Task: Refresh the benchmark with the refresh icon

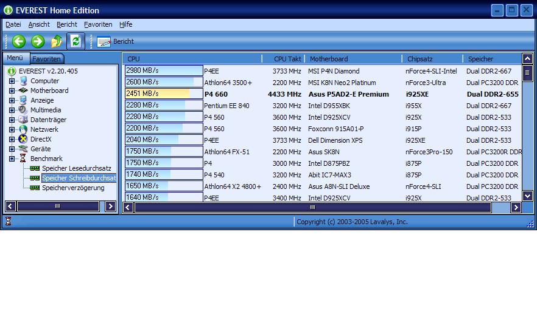Action: coord(75,41)
